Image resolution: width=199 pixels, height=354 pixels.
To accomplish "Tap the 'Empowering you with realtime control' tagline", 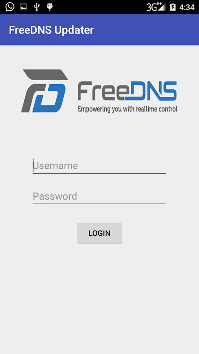I will click(127, 109).
